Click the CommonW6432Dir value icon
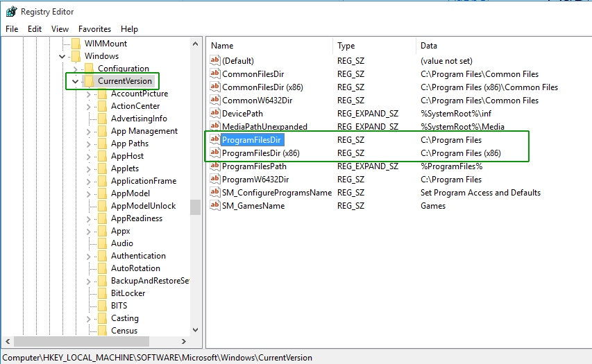The height and width of the screenshot is (364, 592). 215,100
